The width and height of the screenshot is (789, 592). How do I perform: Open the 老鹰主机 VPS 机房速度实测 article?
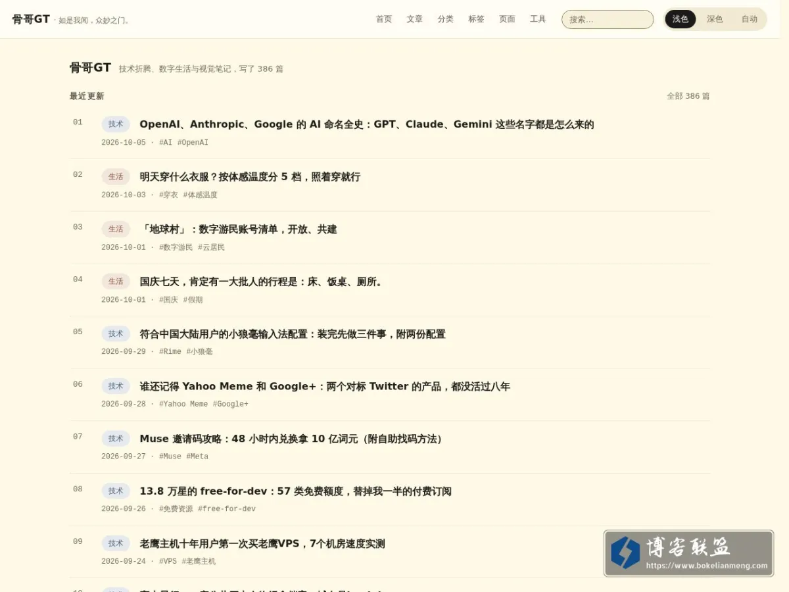pyautogui.click(x=262, y=544)
